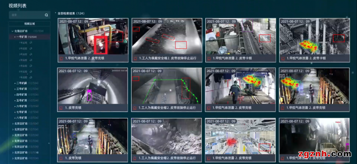This screenshot has width=357, height=164.
Task: Click the camera icon beside 7号监控
Action: pyautogui.click(x=31, y=78)
